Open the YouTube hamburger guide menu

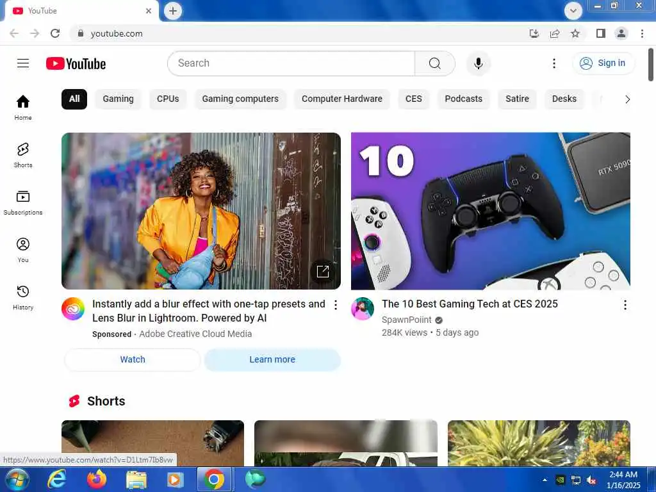23,63
